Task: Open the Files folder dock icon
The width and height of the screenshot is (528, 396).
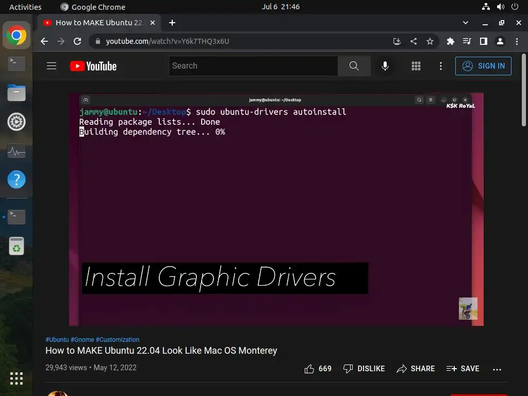Action: coord(16,93)
